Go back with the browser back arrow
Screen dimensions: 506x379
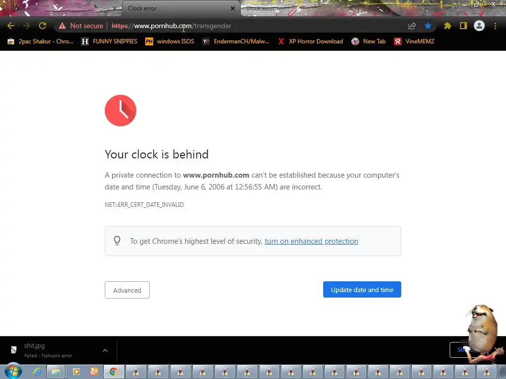pyautogui.click(x=11, y=26)
